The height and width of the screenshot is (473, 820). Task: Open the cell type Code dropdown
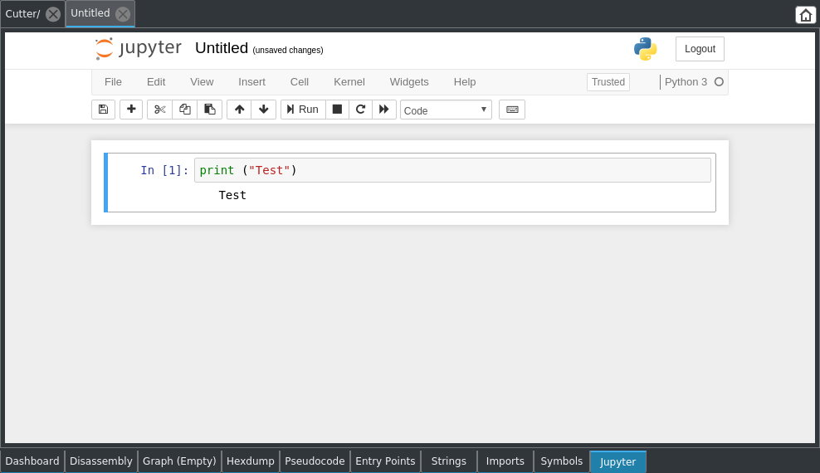point(446,110)
